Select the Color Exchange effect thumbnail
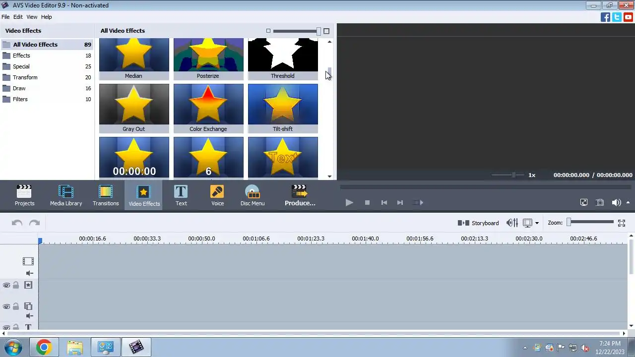 pyautogui.click(x=208, y=108)
